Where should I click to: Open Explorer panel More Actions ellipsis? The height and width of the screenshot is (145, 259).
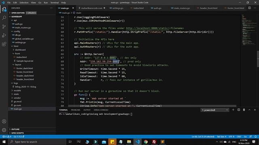click(51, 8)
